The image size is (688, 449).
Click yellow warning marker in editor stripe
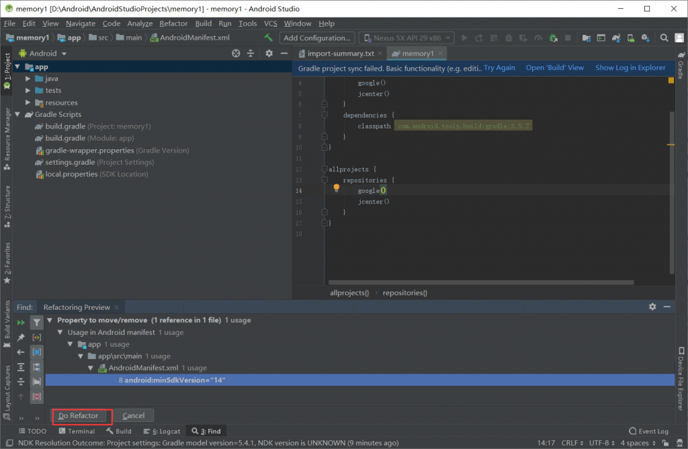point(671,145)
